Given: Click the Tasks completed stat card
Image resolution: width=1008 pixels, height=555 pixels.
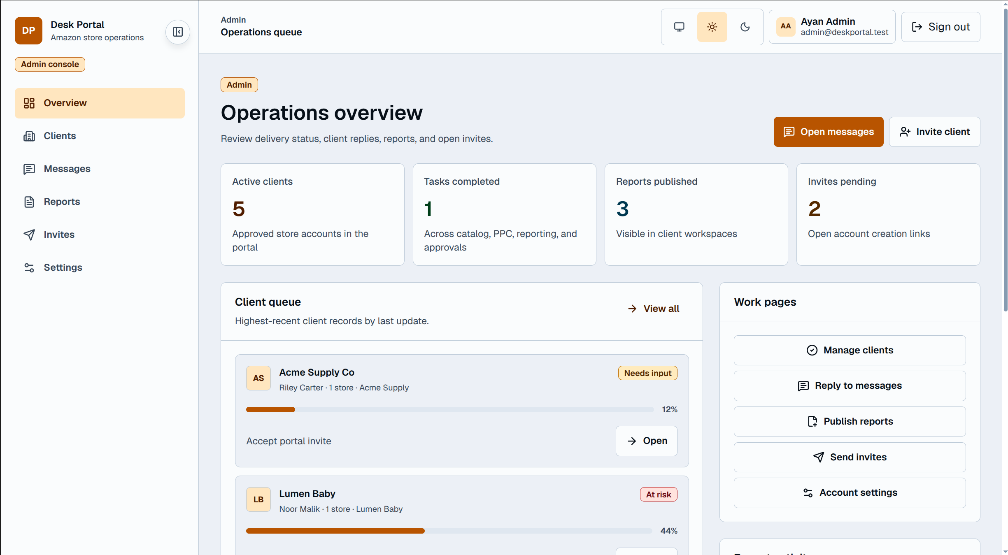Looking at the screenshot, I should click(504, 214).
